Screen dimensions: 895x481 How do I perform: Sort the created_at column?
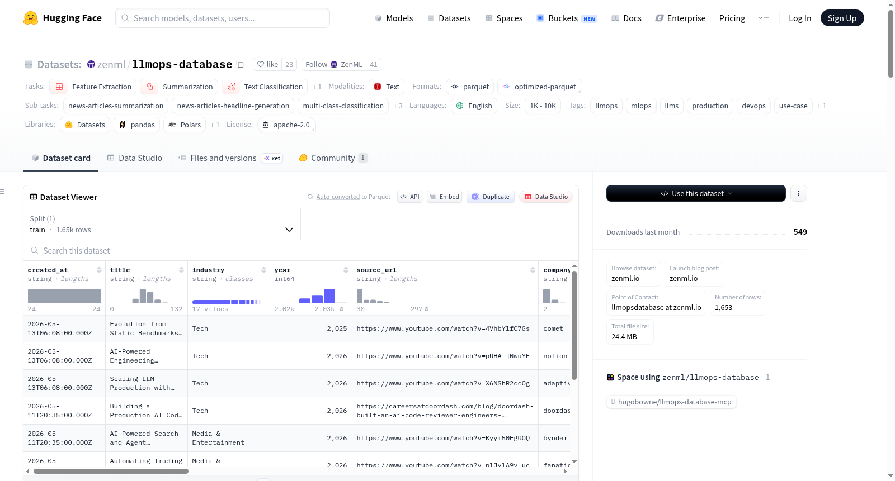(x=99, y=270)
